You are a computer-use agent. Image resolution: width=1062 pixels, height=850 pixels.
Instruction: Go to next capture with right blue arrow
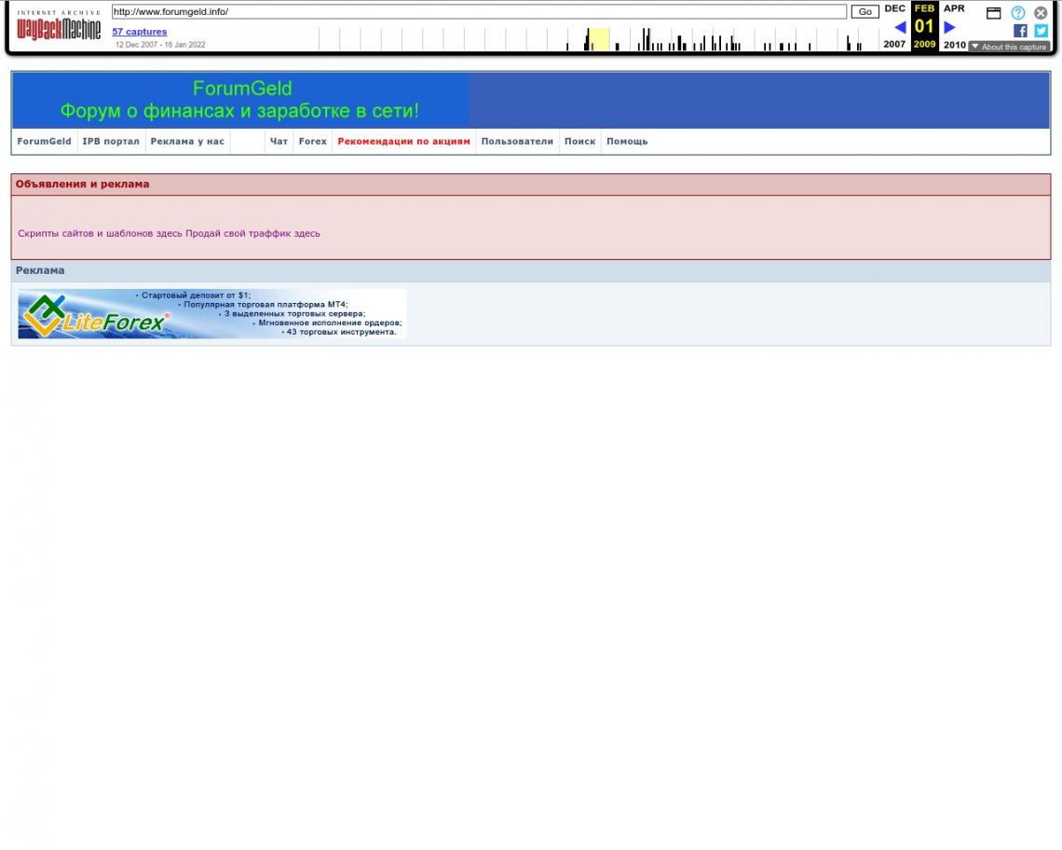(x=949, y=27)
